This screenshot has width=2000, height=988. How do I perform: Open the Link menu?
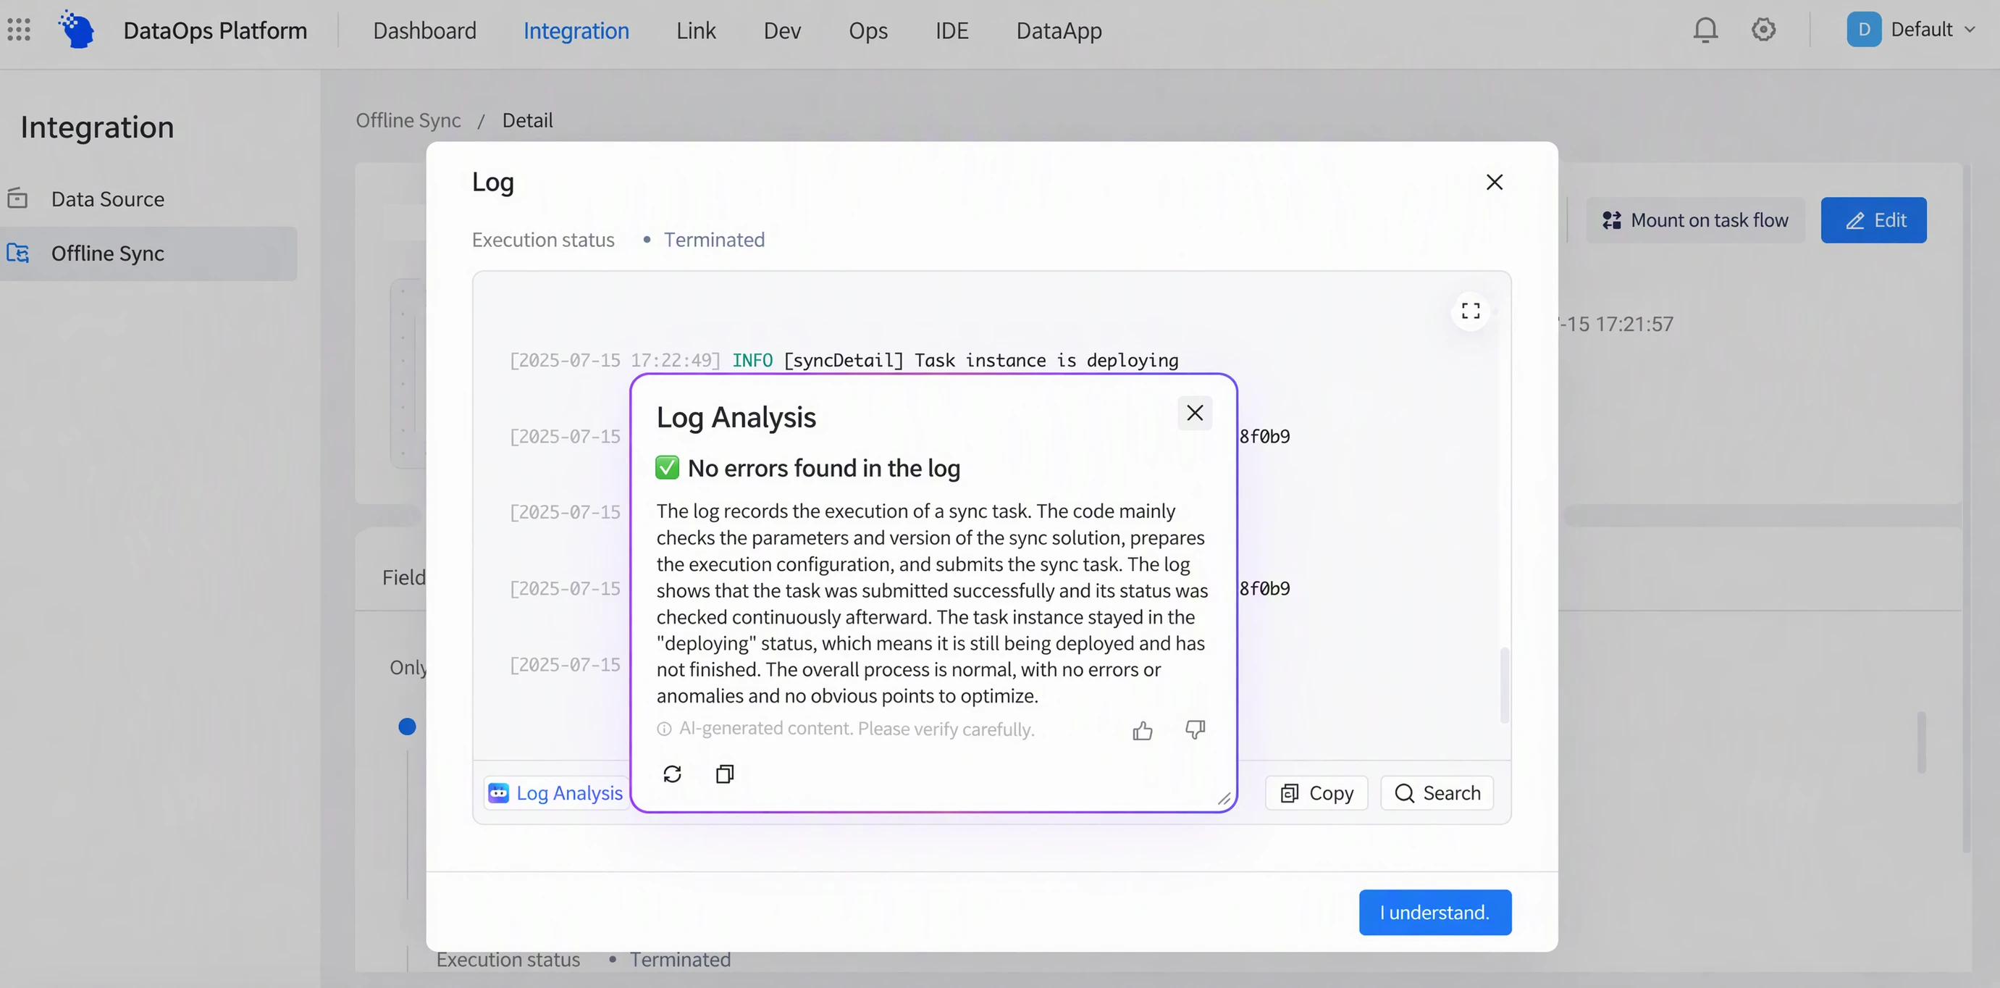coord(696,30)
